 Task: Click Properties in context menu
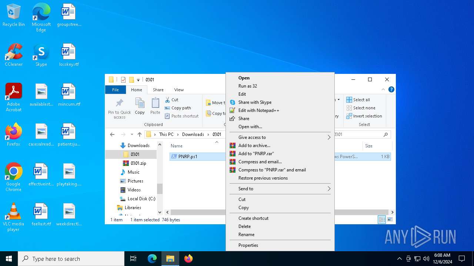point(280,245)
